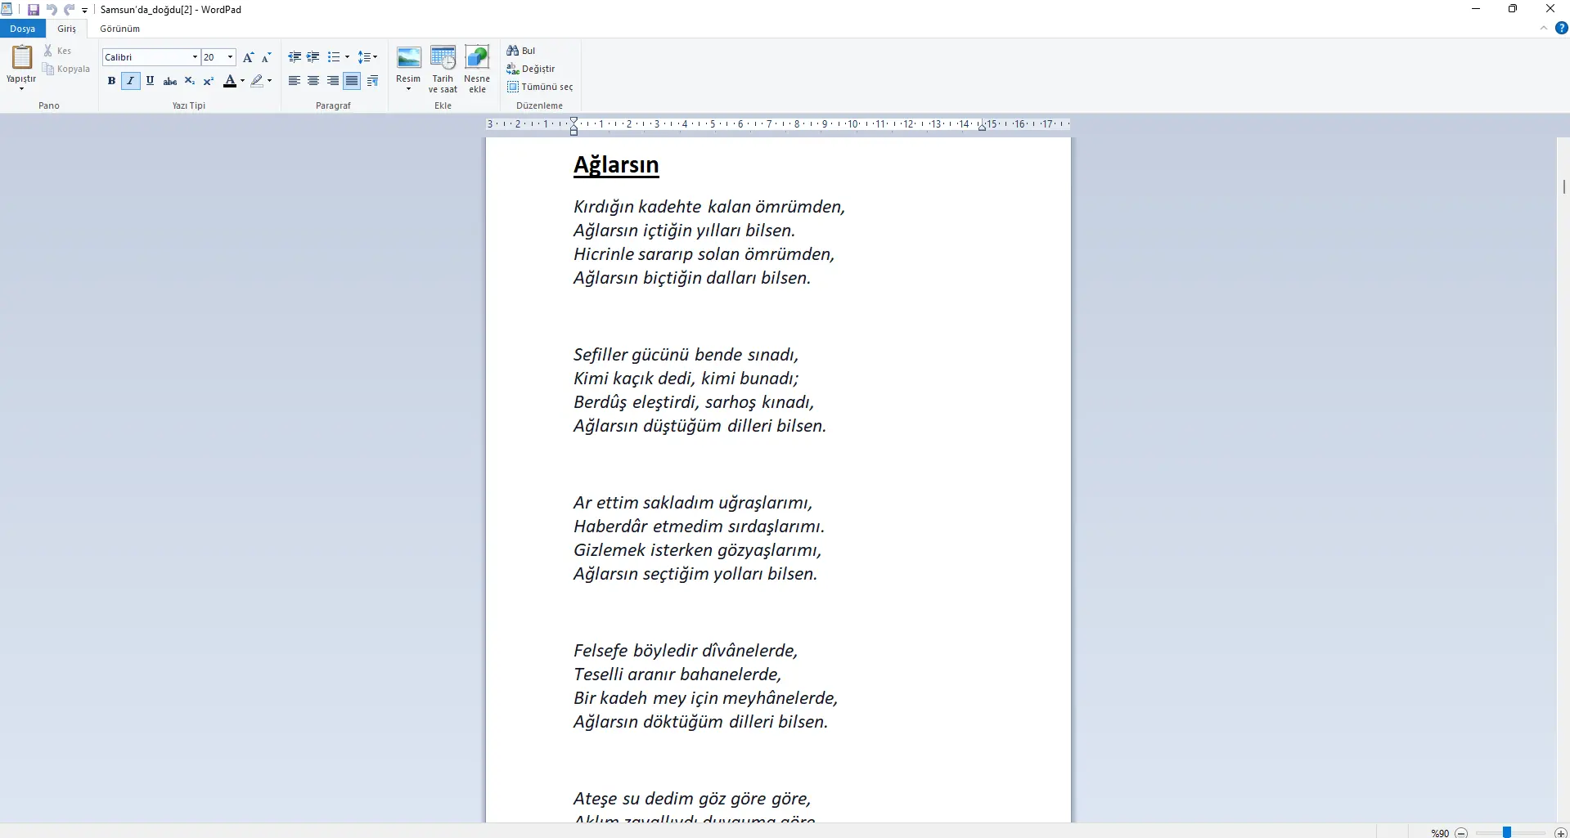Open the font size 20 dropdown
Screen dimensions: 1570x838
(231, 57)
